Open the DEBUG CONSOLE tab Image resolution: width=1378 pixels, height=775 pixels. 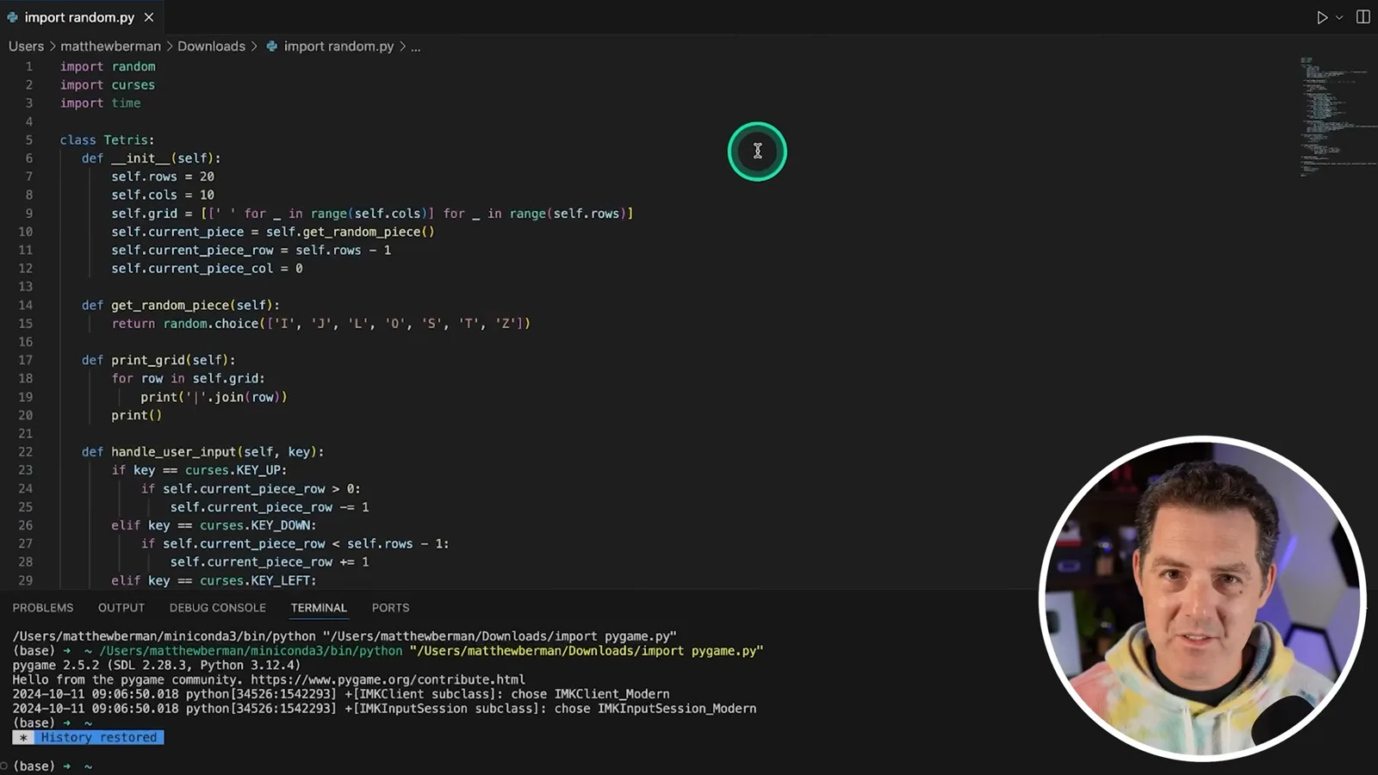pos(218,608)
